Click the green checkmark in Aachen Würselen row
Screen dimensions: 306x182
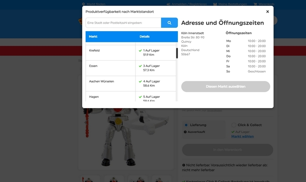[x=140, y=81]
